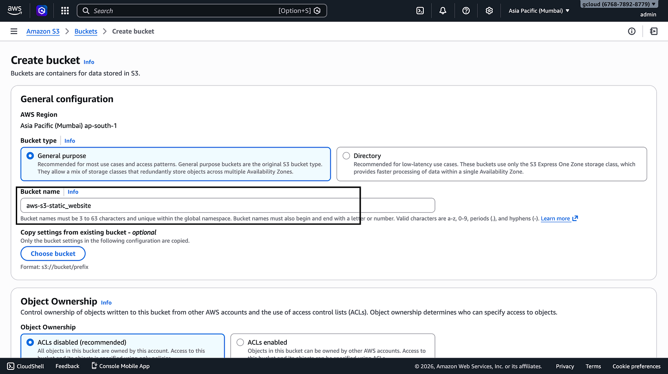
Task: Click the admin username text
Action: 648,15
